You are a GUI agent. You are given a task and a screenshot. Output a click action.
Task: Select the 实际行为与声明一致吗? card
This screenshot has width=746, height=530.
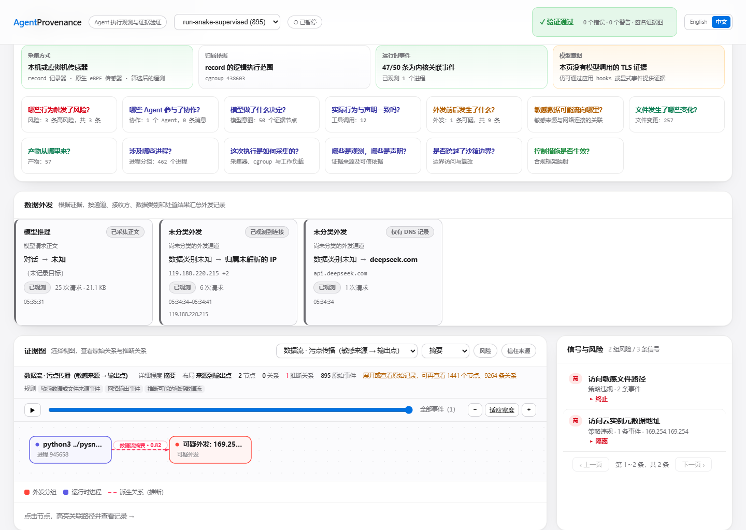click(x=373, y=114)
